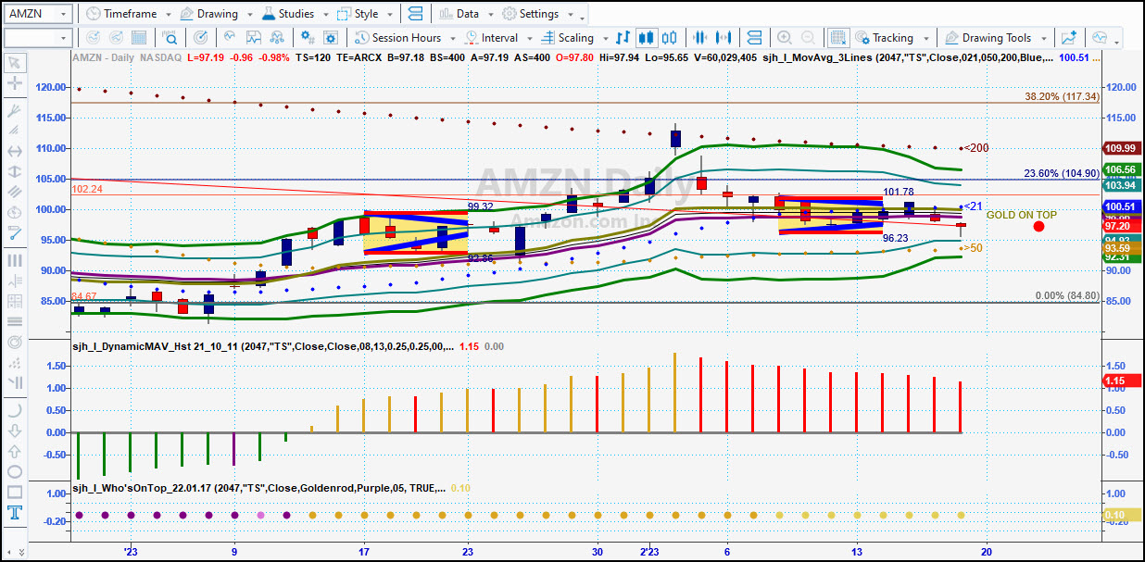Choose the parallel lines channel tool
1145x562 pixels.
(15, 192)
